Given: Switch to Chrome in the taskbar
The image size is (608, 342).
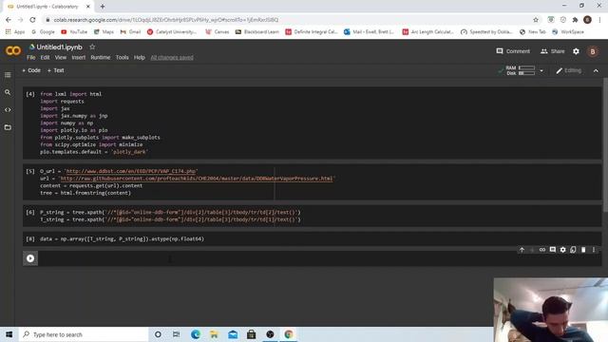Looking at the screenshot, I should pos(289,334).
